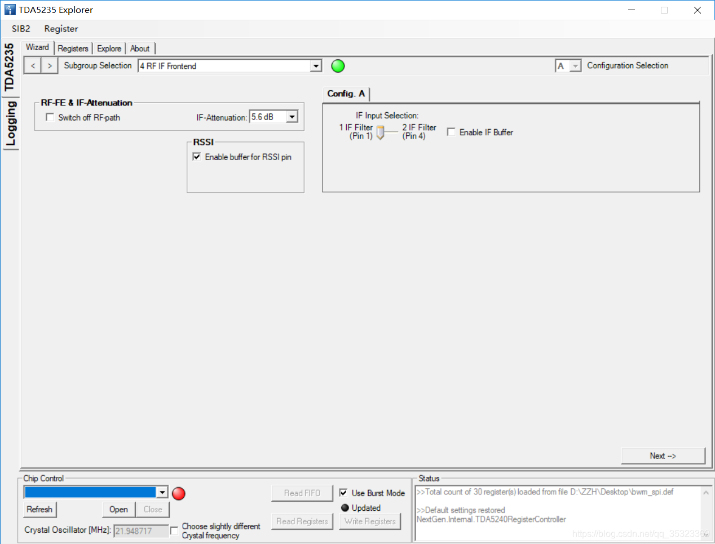
Task: Click the Read Registers button
Action: pos(302,521)
